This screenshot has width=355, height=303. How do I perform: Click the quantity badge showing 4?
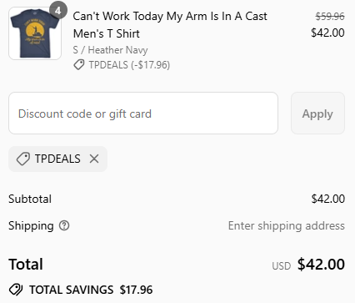(x=58, y=11)
